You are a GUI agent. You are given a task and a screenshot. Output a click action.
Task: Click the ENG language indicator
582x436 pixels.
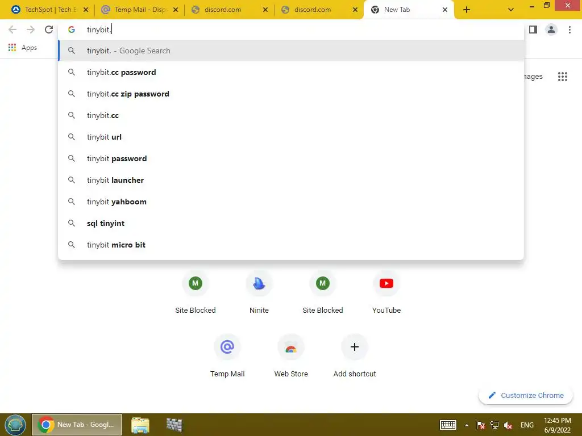[x=527, y=425]
